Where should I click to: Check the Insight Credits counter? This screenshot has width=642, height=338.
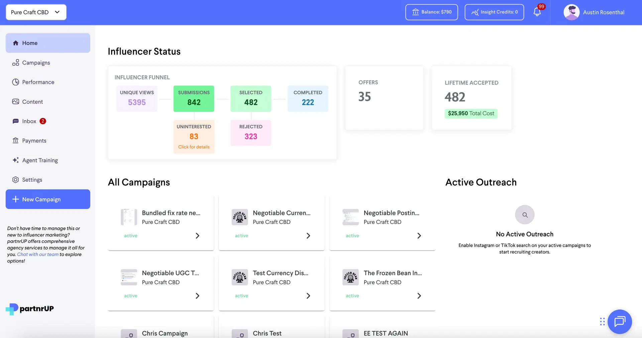(494, 12)
